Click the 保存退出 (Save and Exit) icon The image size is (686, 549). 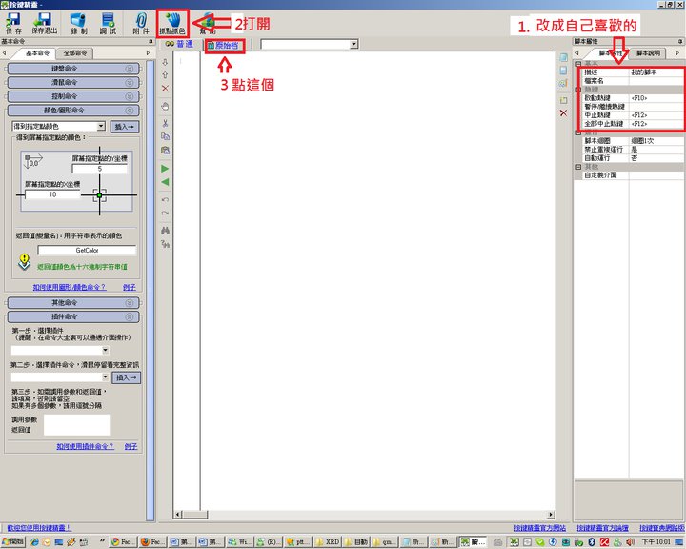[x=44, y=23]
